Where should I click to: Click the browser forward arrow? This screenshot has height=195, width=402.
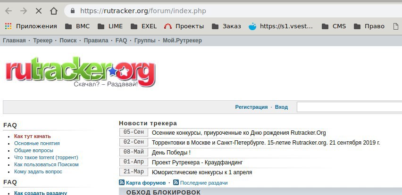pos(24,11)
